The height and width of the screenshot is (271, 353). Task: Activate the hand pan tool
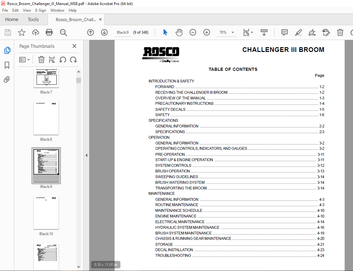(179, 32)
